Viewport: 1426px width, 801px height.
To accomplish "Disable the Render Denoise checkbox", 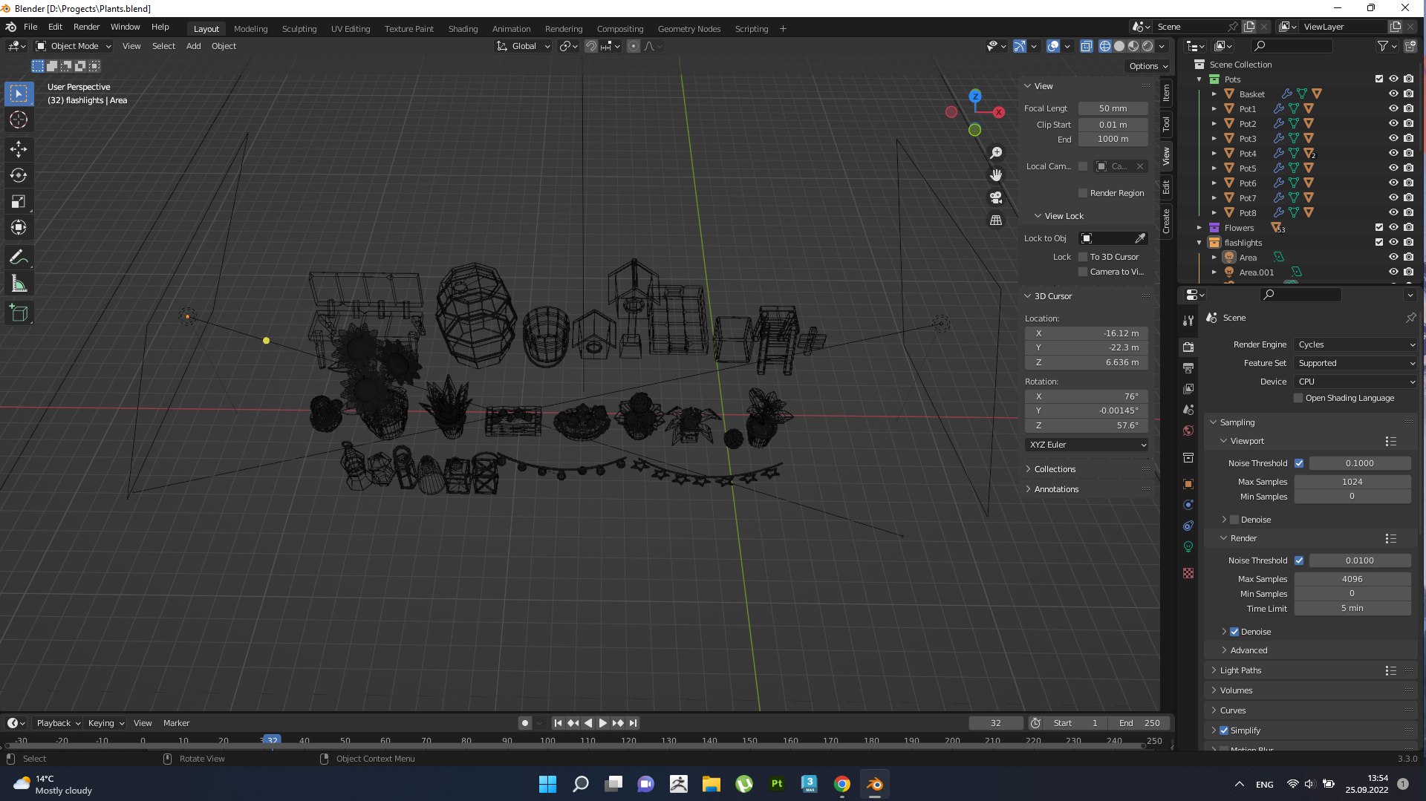I will point(1234,632).
